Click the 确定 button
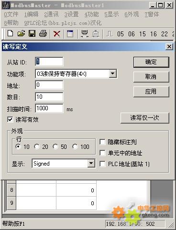 tap(151, 62)
